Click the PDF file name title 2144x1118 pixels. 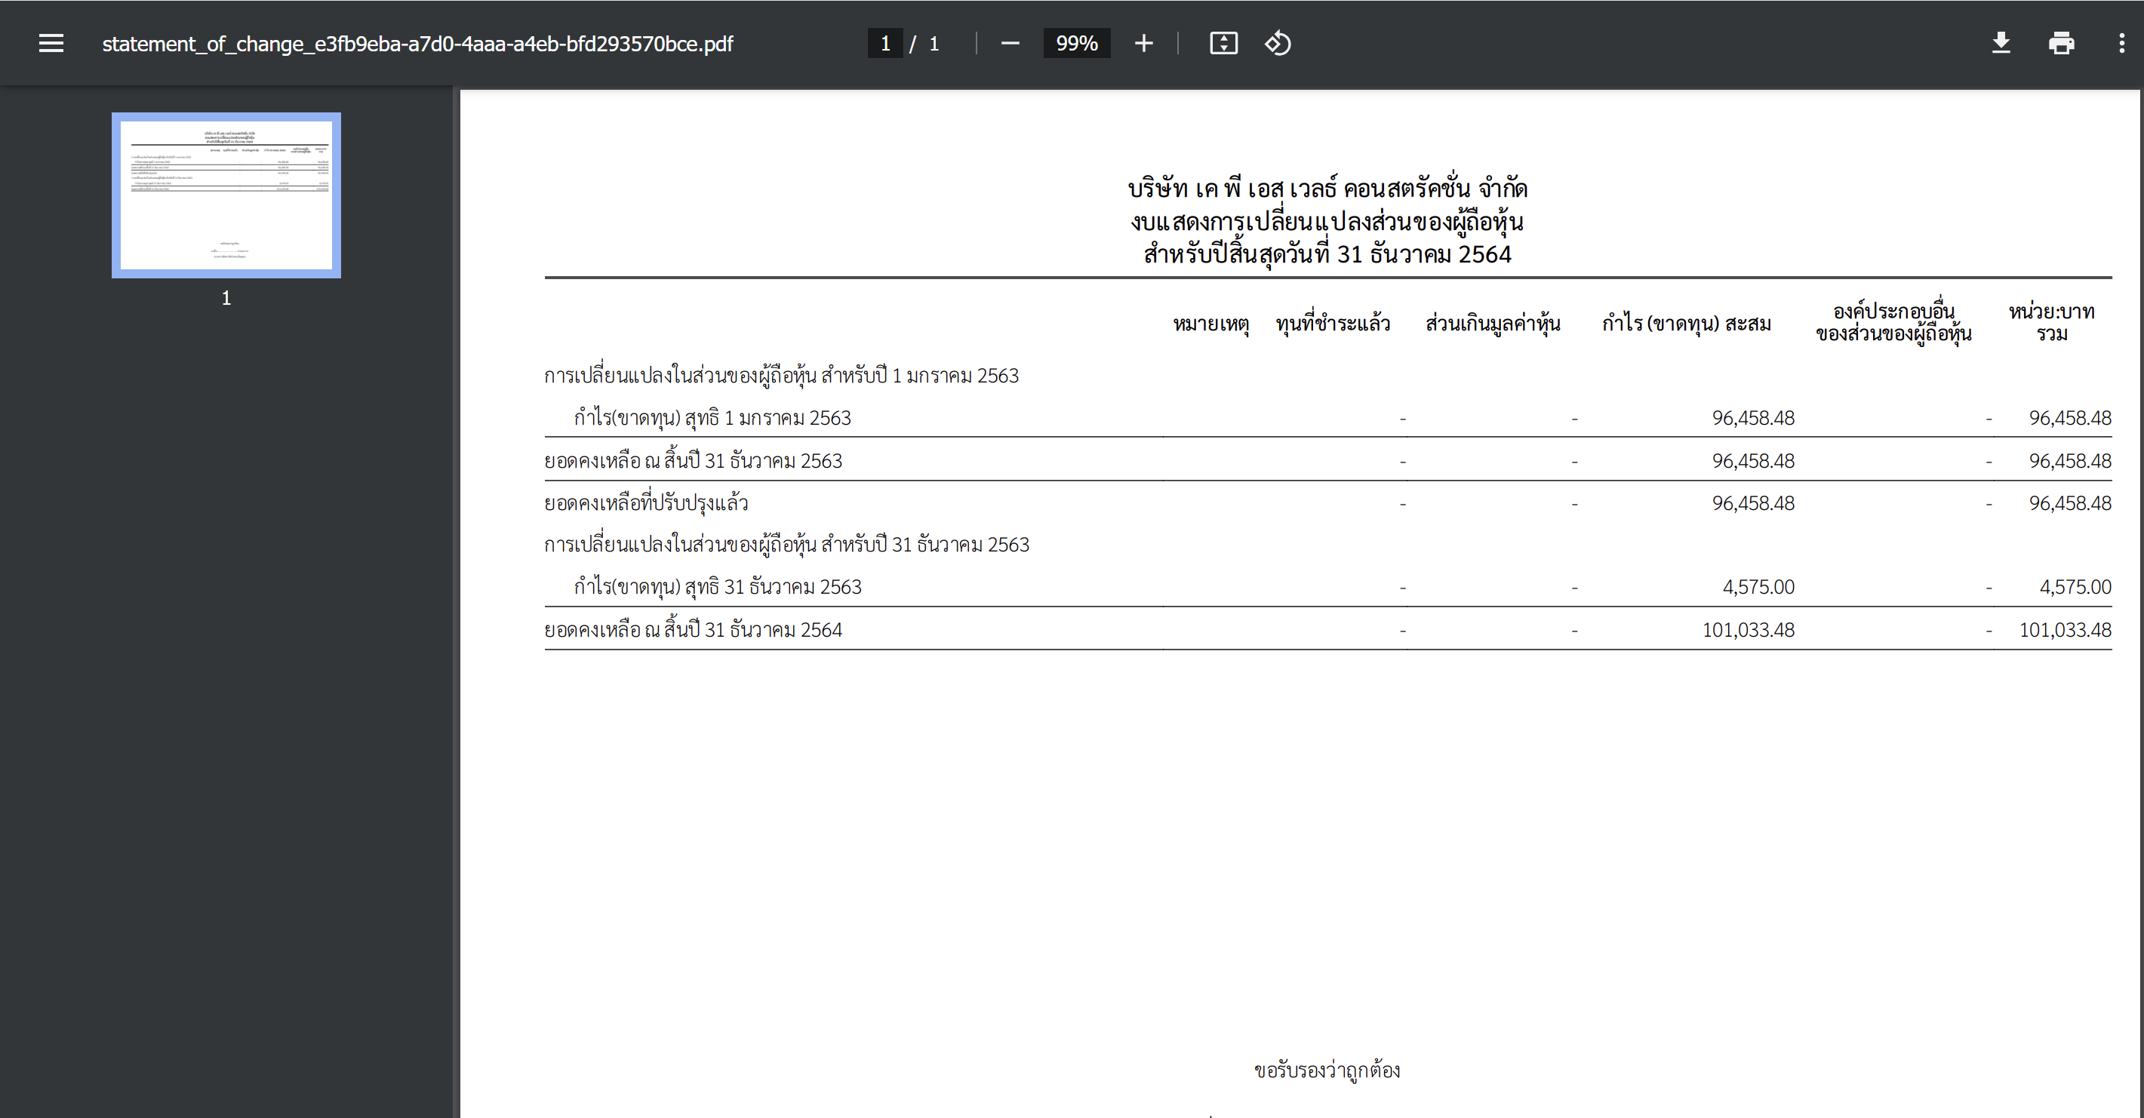coord(417,43)
